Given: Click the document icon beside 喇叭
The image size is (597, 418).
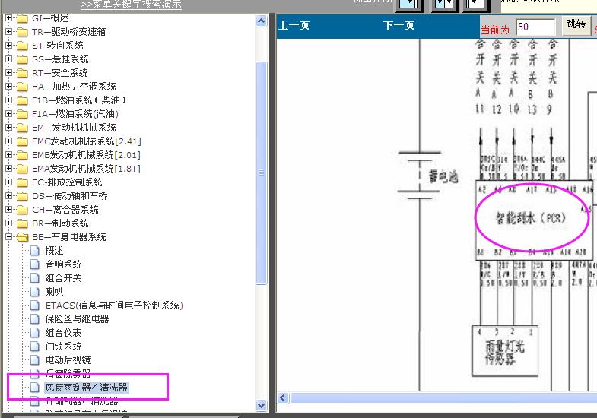Looking at the screenshot, I should (35, 292).
